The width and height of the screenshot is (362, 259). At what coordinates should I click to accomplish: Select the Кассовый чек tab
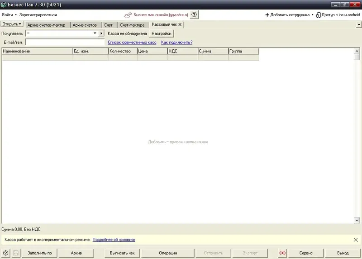click(x=164, y=24)
